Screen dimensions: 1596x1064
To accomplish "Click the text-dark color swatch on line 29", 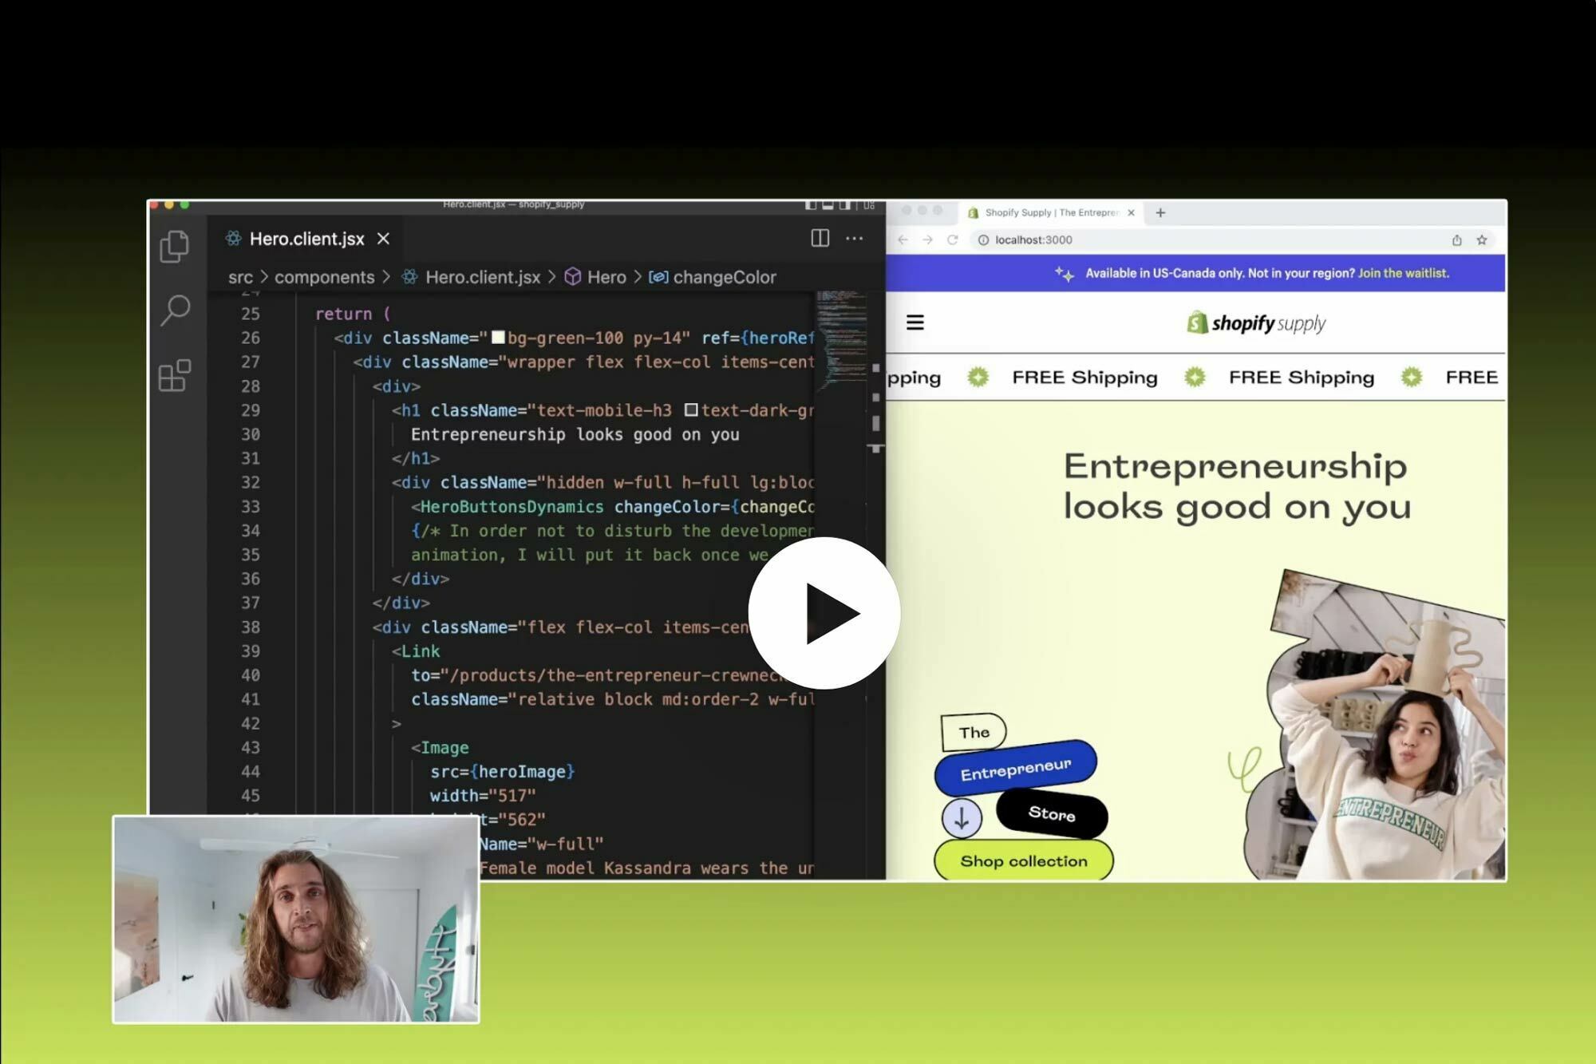I will [x=691, y=410].
